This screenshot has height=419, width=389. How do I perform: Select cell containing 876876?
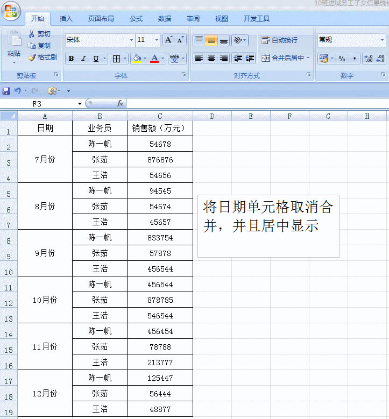(x=160, y=160)
